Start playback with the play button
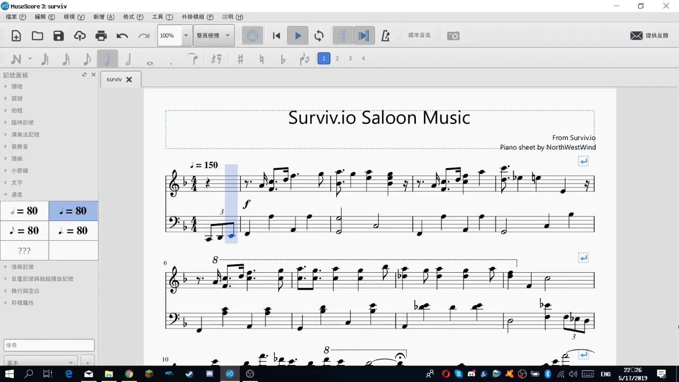This screenshot has height=382, width=679. coord(298,36)
